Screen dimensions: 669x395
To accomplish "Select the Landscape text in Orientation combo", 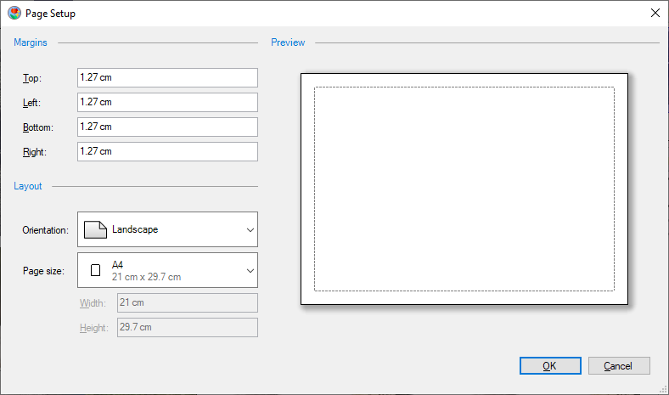I will pyautogui.click(x=135, y=229).
